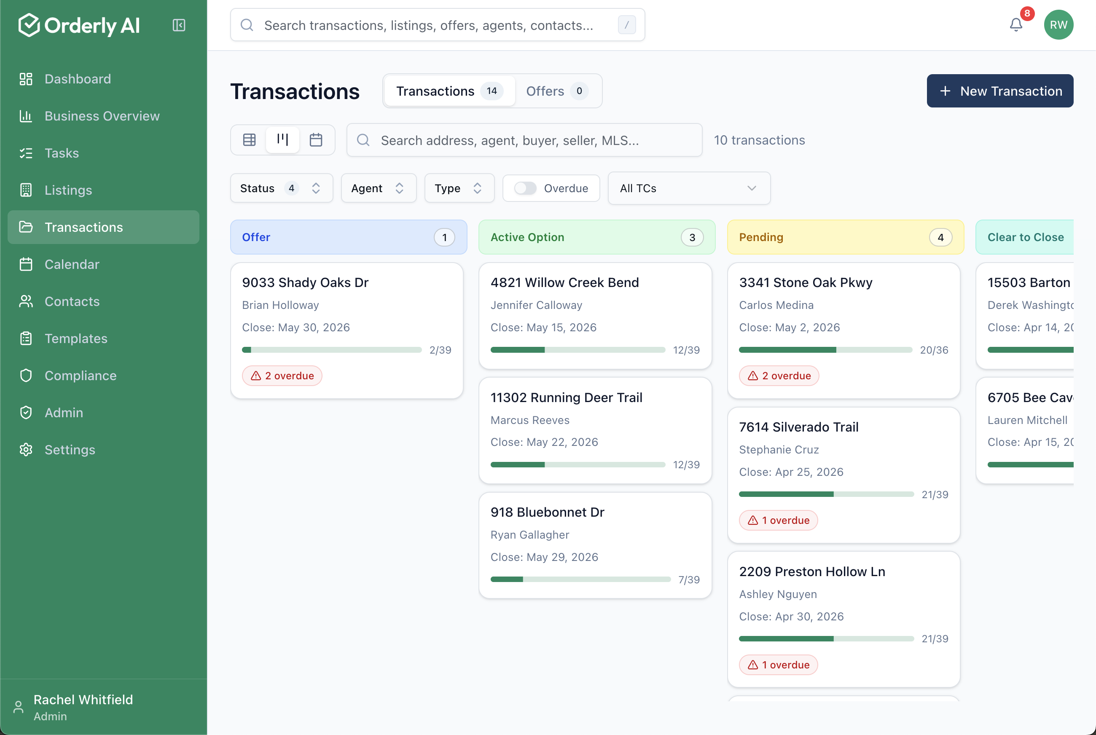Click the Orderly AI logo
Viewport: 1096px width, 735px height.
click(79, 25)
